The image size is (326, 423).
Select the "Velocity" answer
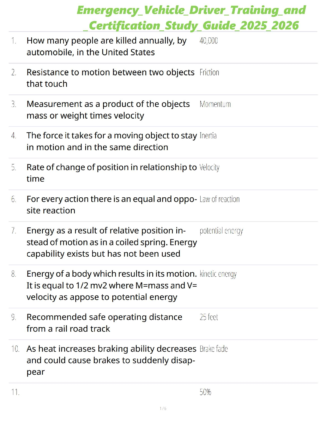coord(209,168)
